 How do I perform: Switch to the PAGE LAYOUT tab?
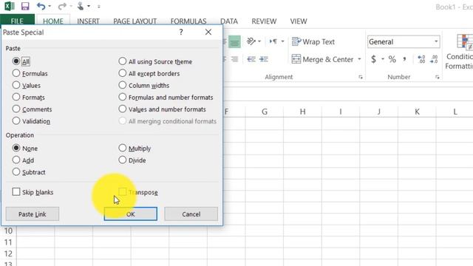click(135, 21)
